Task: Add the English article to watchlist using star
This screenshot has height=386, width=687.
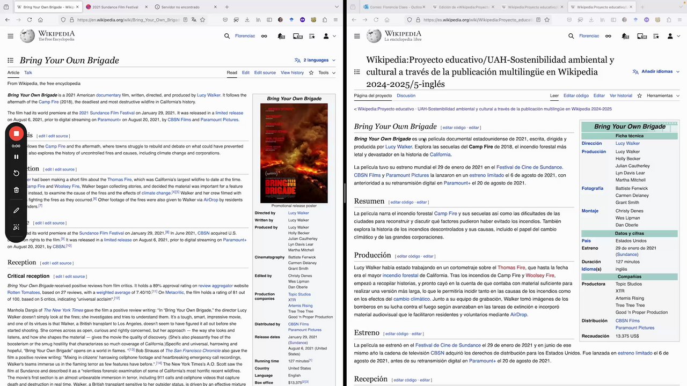Action: click(311, 72)
